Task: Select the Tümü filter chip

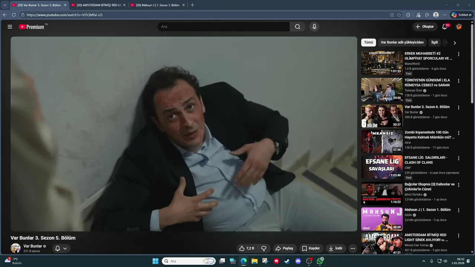Action: tap(368, 42)
